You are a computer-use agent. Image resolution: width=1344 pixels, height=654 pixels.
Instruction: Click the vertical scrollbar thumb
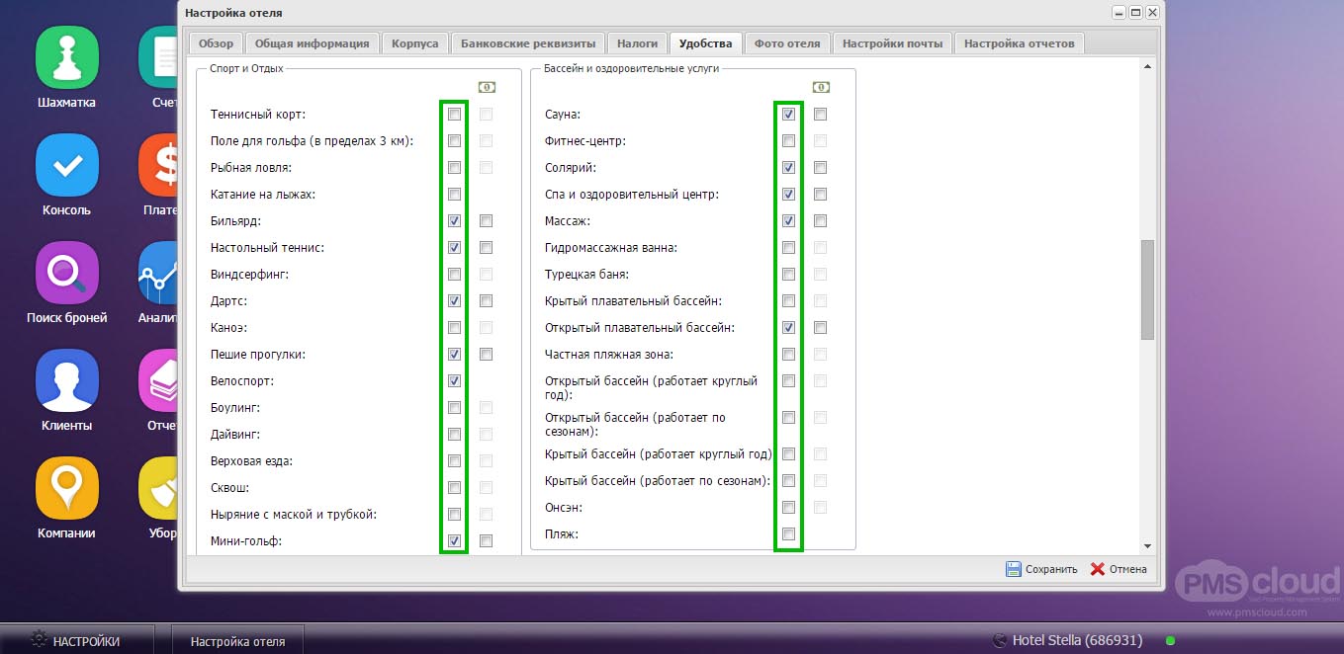point(1147,289)
